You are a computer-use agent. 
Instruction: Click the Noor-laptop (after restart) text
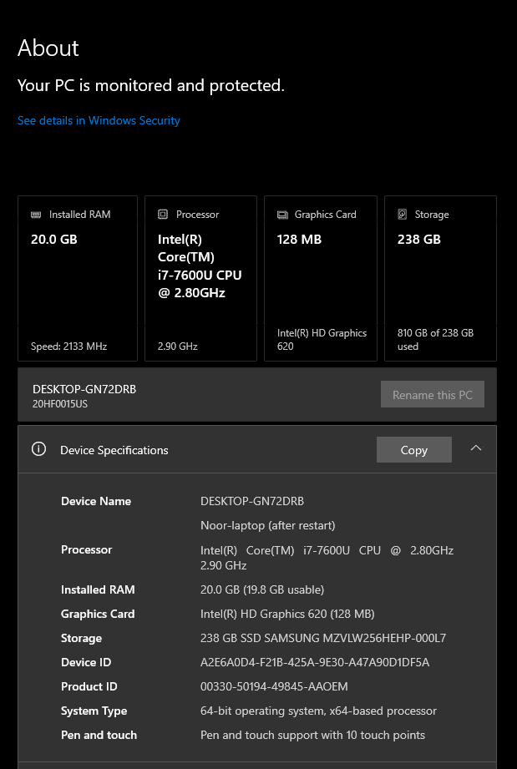pyautogui.click(x=267, y=525)
